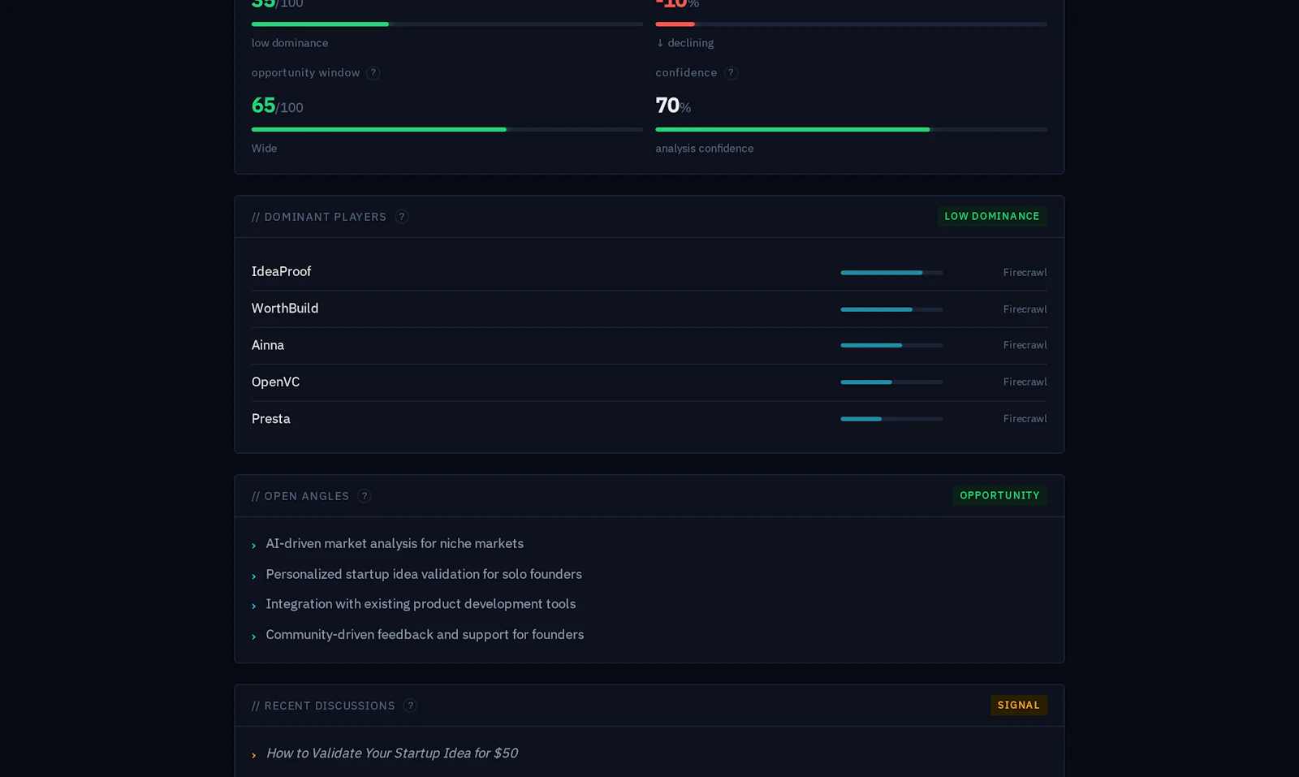Click help icon next to Dominant Players
The width and height of the screenshot is (1299, 777).
coord(402,217)
